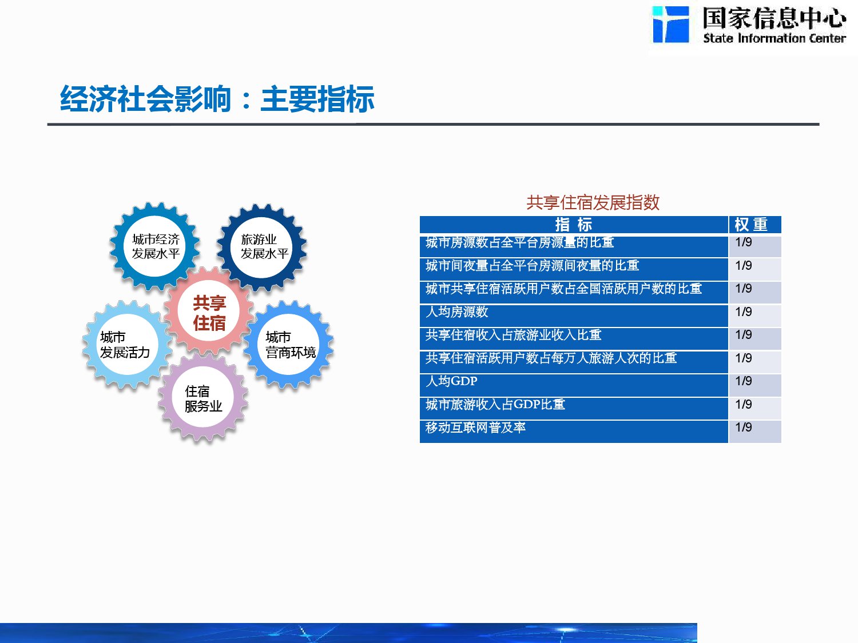The width and height of the screenshot is (858, 643).
Task: Click the 共享住宿收入占旅游业收入比重 row
Action: 573,338
